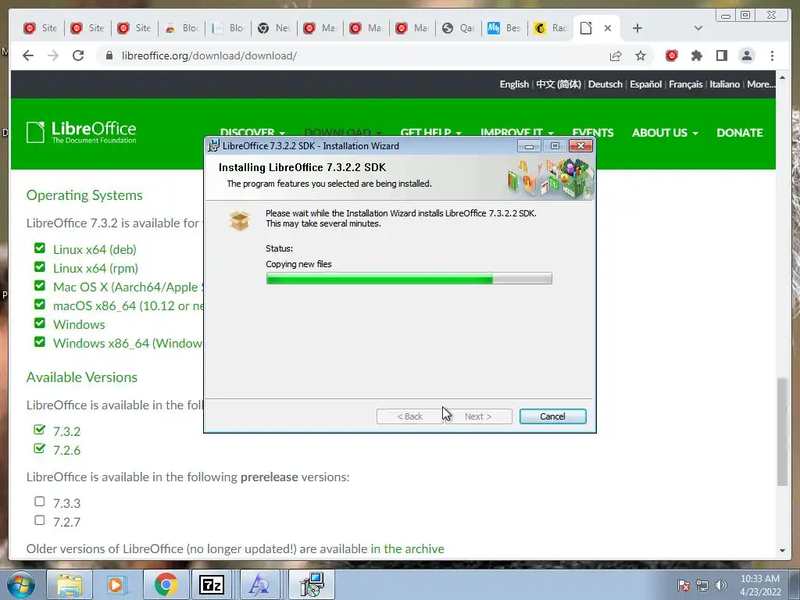Toggle the 7.3.2 version checkbox
The image size is (800, 600).
click(x=40, y=430)
